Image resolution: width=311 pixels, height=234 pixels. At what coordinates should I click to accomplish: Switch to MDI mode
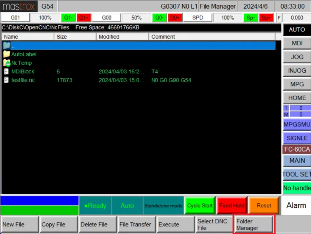pyautogui.click(x=297, y=43)
